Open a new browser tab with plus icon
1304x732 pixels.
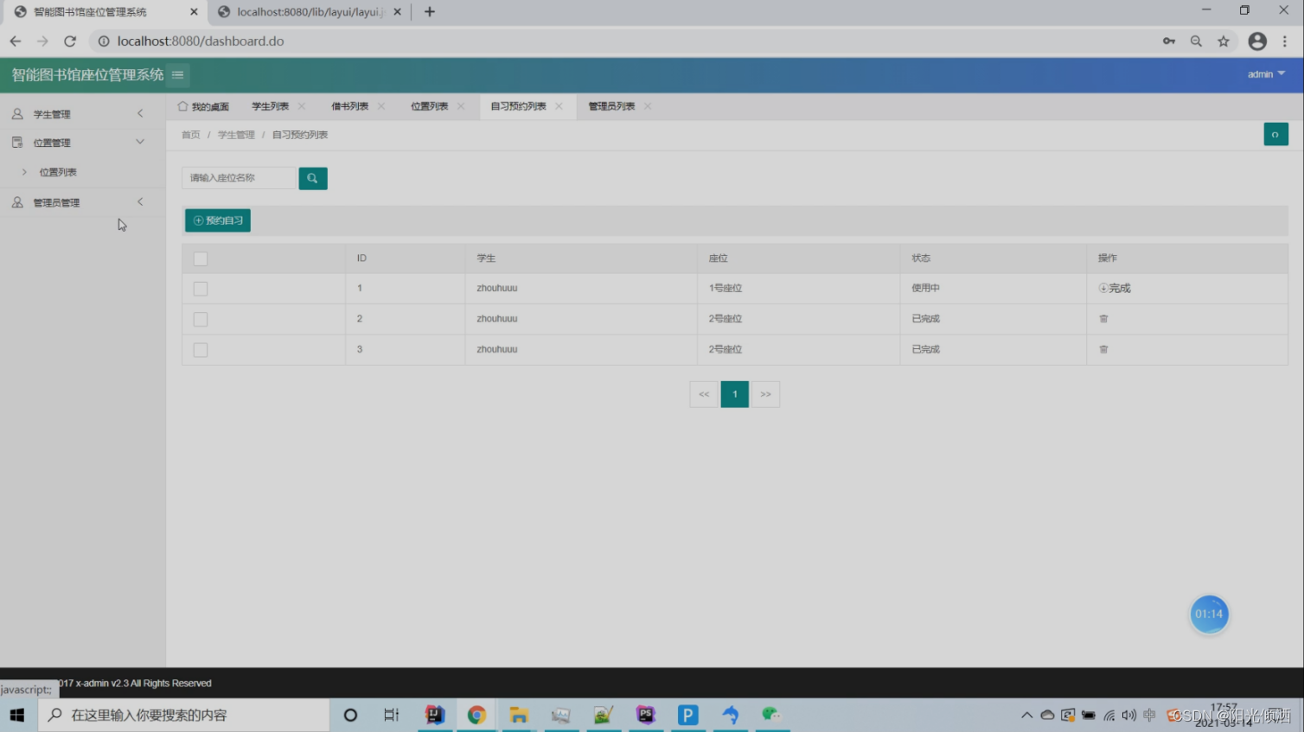coord(430,12)
